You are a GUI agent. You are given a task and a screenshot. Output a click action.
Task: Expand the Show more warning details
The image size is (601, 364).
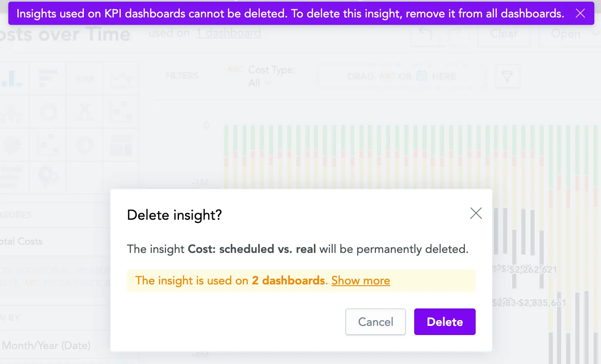pyautogui.click(x=360, y=281)
